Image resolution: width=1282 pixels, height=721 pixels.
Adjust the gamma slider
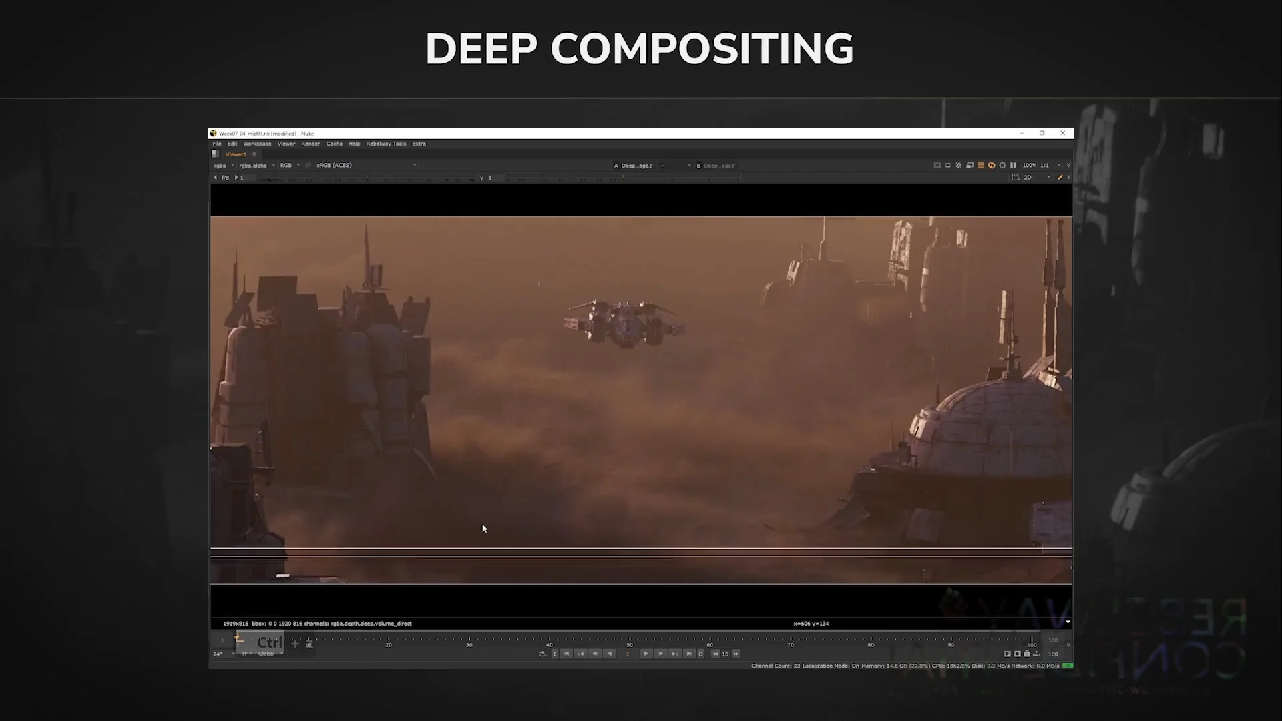[622, 178]
